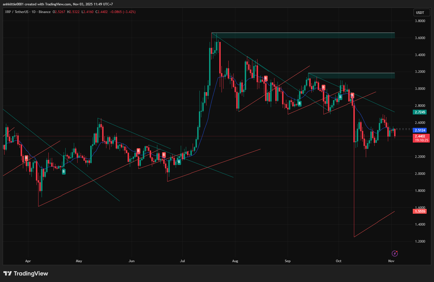Open the USDT currency selector
The width and height of the screenshot is (434, 282).
click(420, 12)
